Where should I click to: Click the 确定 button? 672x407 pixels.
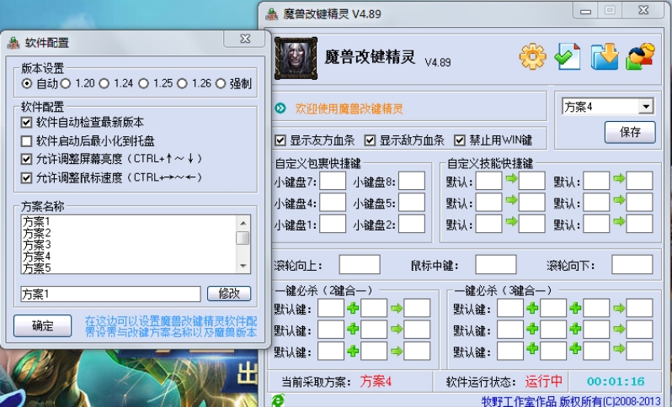[42, 325]
